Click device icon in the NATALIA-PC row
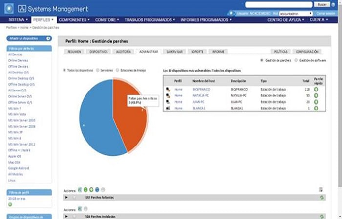The image size is (342, 219). (x=168, y=96)
